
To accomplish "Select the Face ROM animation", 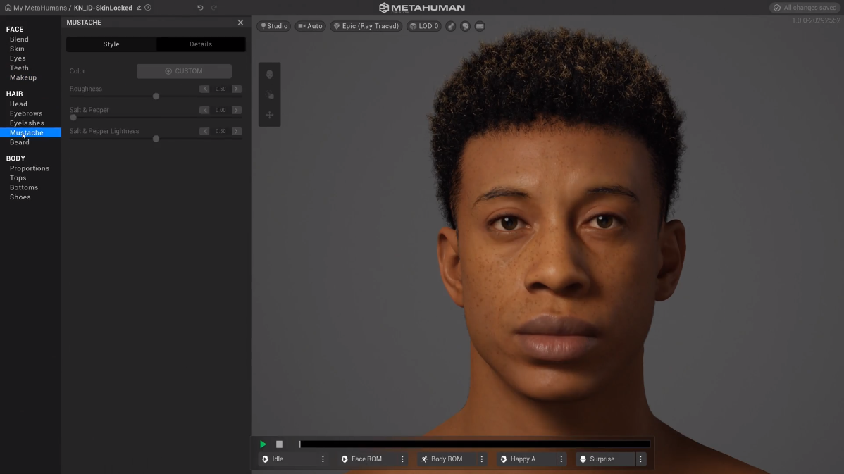I will click(367, 459).
